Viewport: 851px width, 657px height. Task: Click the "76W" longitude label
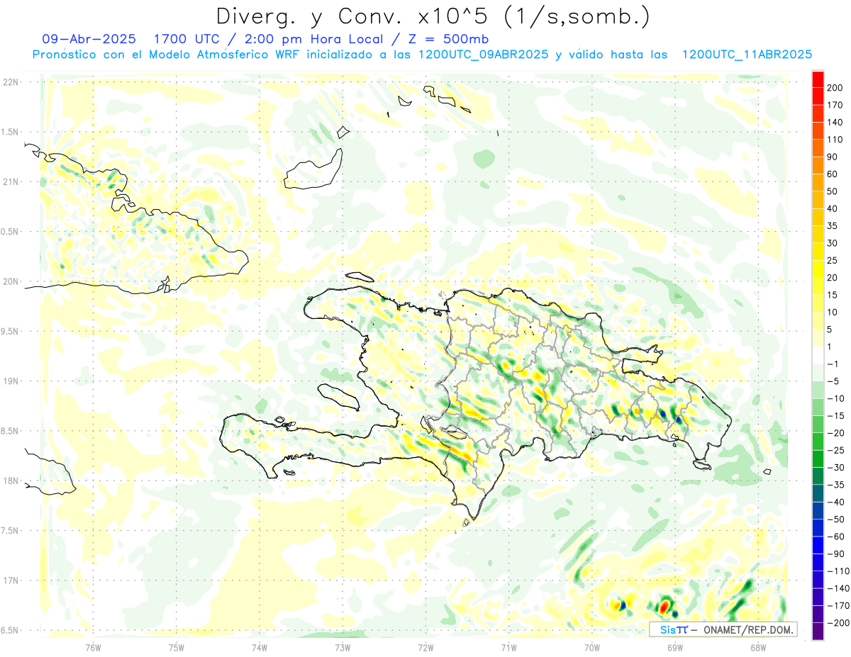93,647
